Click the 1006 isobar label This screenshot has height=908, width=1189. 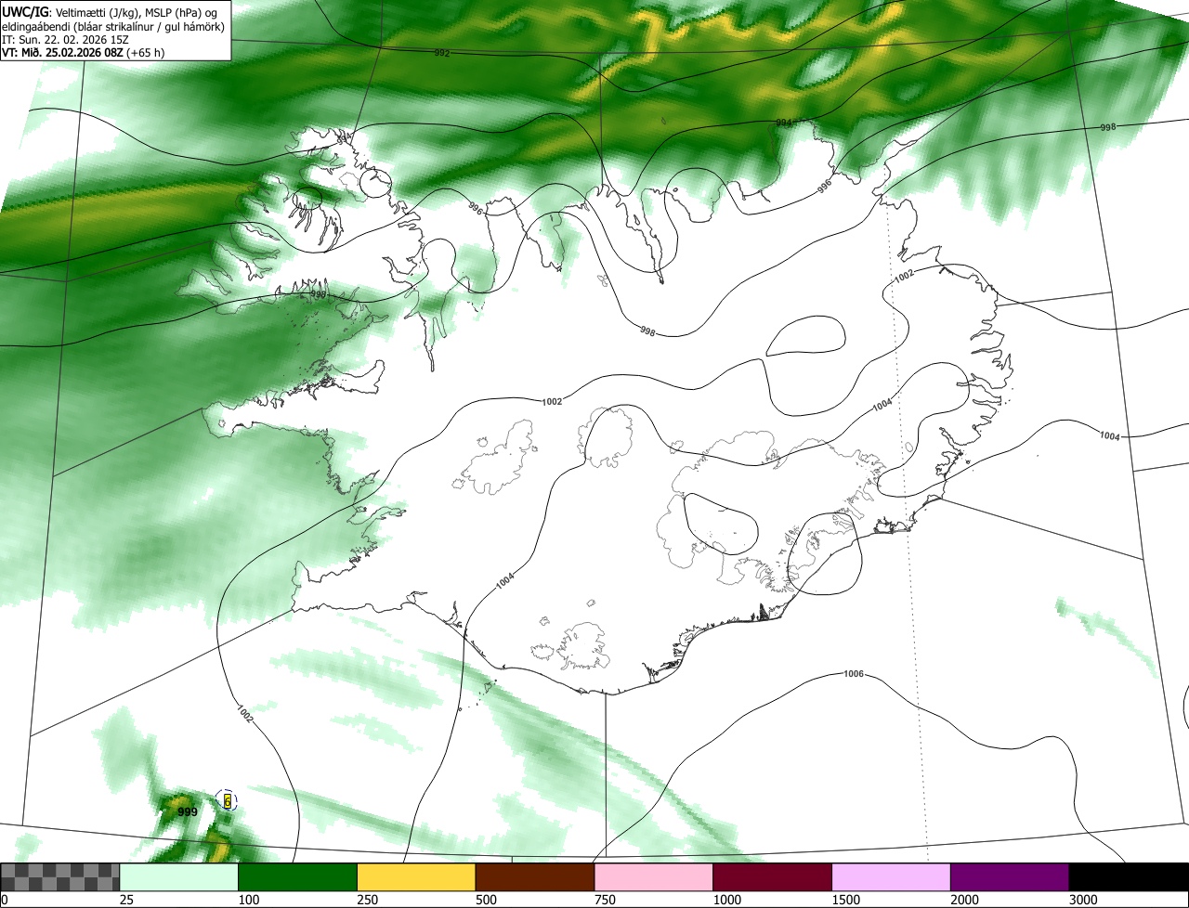[x=854, y=673]
